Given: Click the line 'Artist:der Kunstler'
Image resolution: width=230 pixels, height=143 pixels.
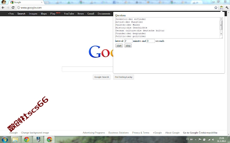Looking at the screenshot, I should (x=129, y=22).
